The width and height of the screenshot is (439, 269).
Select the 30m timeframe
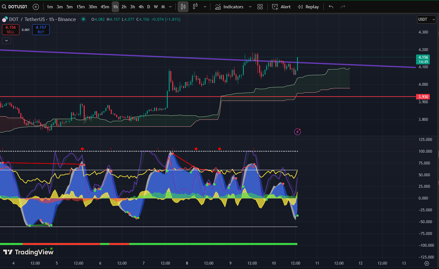click(93, 7)
